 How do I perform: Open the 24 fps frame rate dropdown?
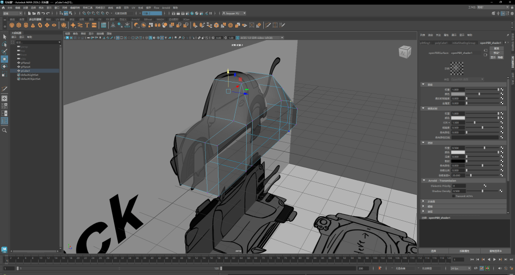tap(461, 268)
